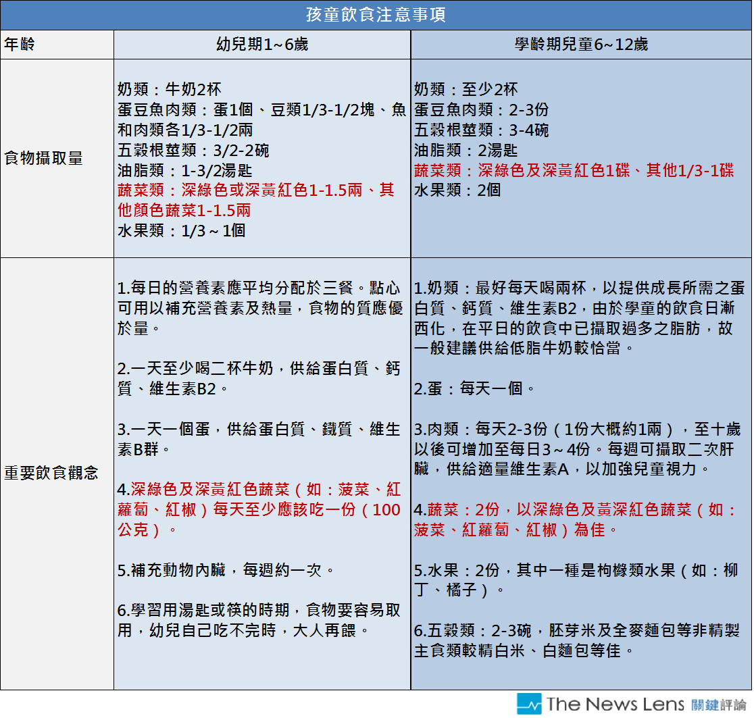Select the table title 孩童飲食注意事項

tap(376, 15)
